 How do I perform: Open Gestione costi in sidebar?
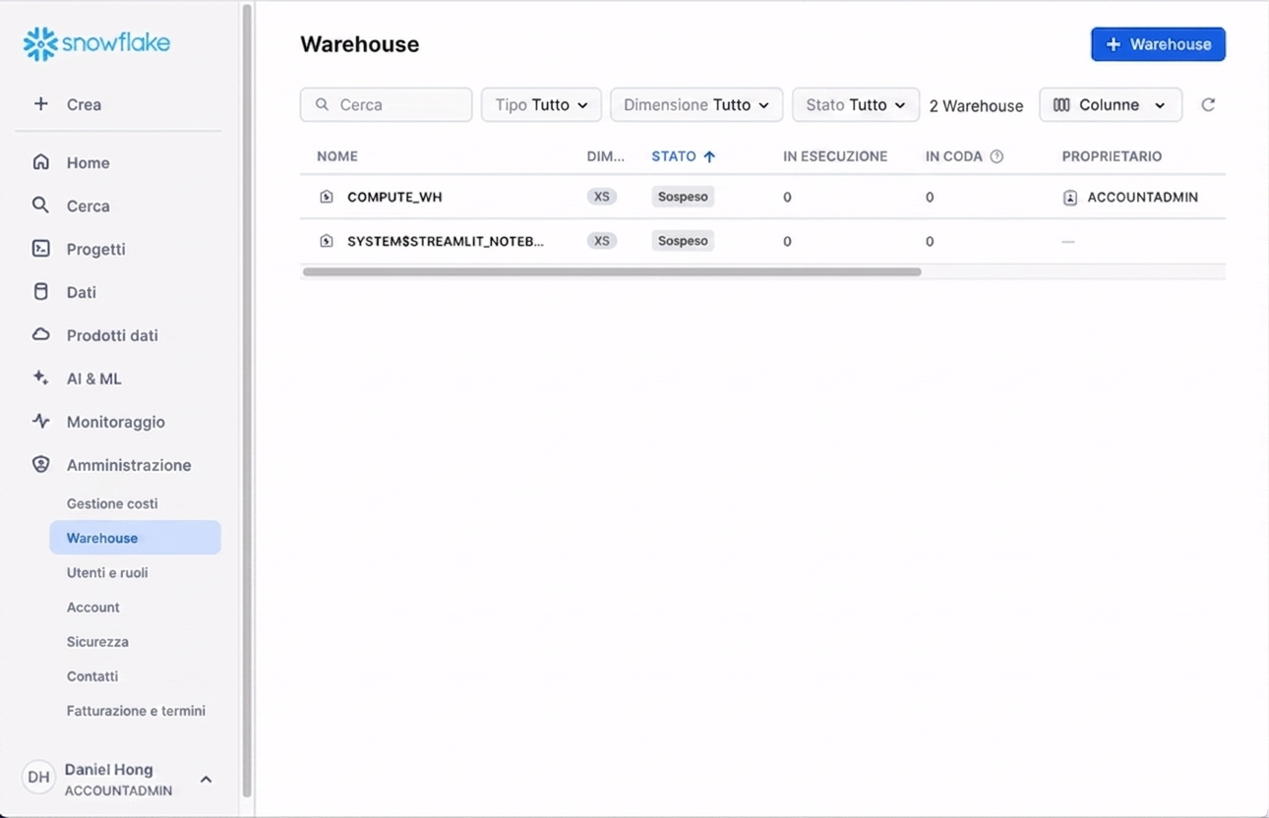(x=112, y=503)
